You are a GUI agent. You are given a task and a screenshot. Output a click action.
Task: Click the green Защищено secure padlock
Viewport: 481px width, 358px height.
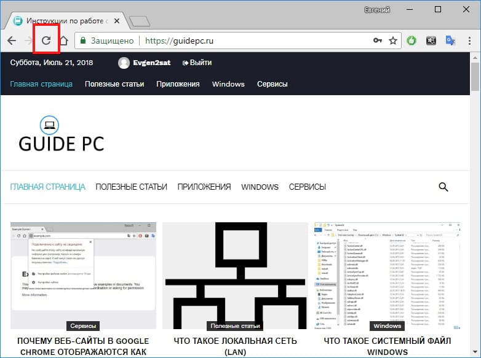click(x=83, y=41)
